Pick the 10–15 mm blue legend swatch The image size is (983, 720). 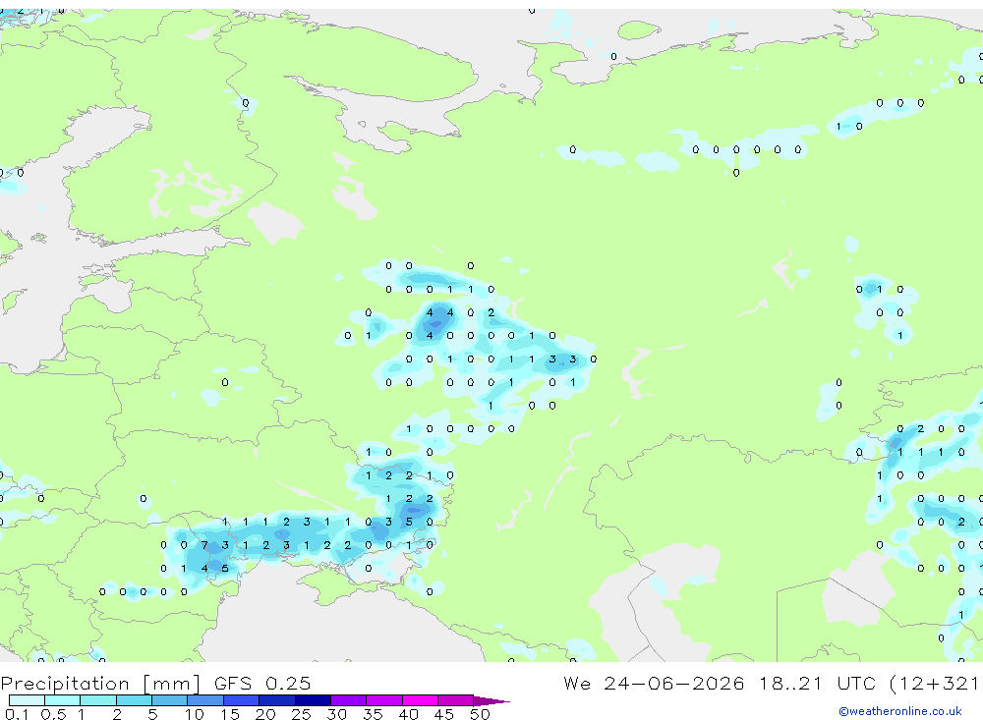[x=205, y=700]
